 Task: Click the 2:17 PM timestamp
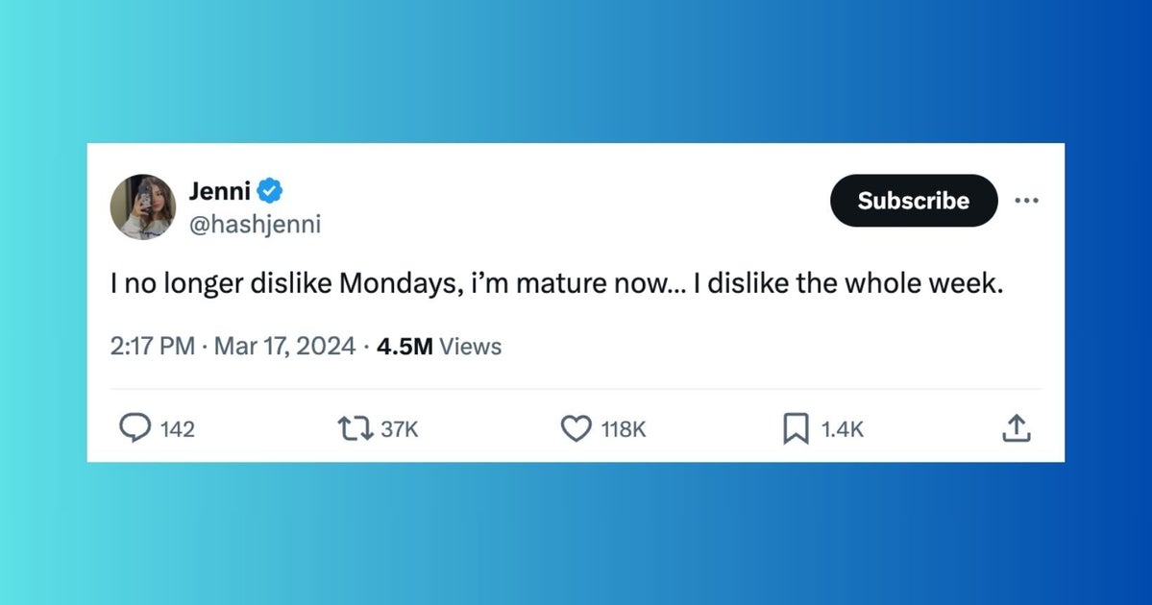pyautogui.click(x=153, y=347)
